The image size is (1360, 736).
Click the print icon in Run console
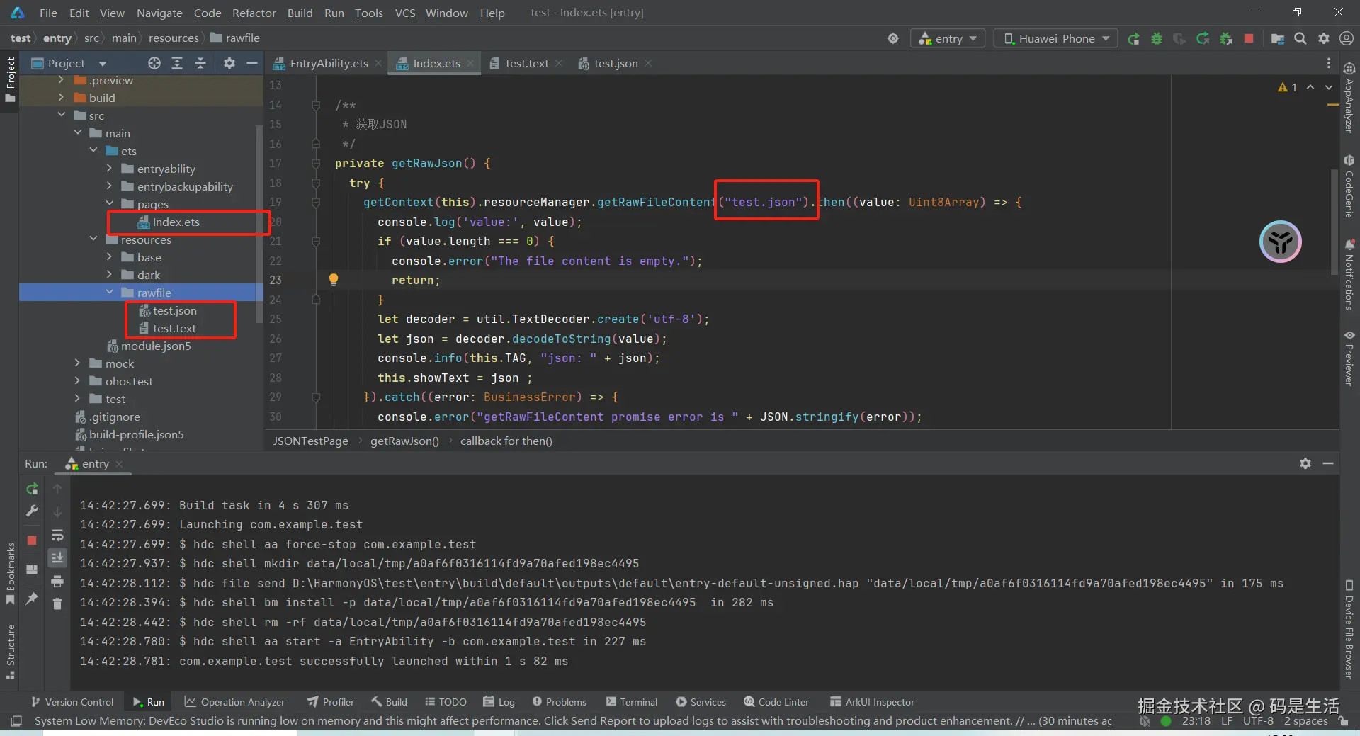pos(57,582)
